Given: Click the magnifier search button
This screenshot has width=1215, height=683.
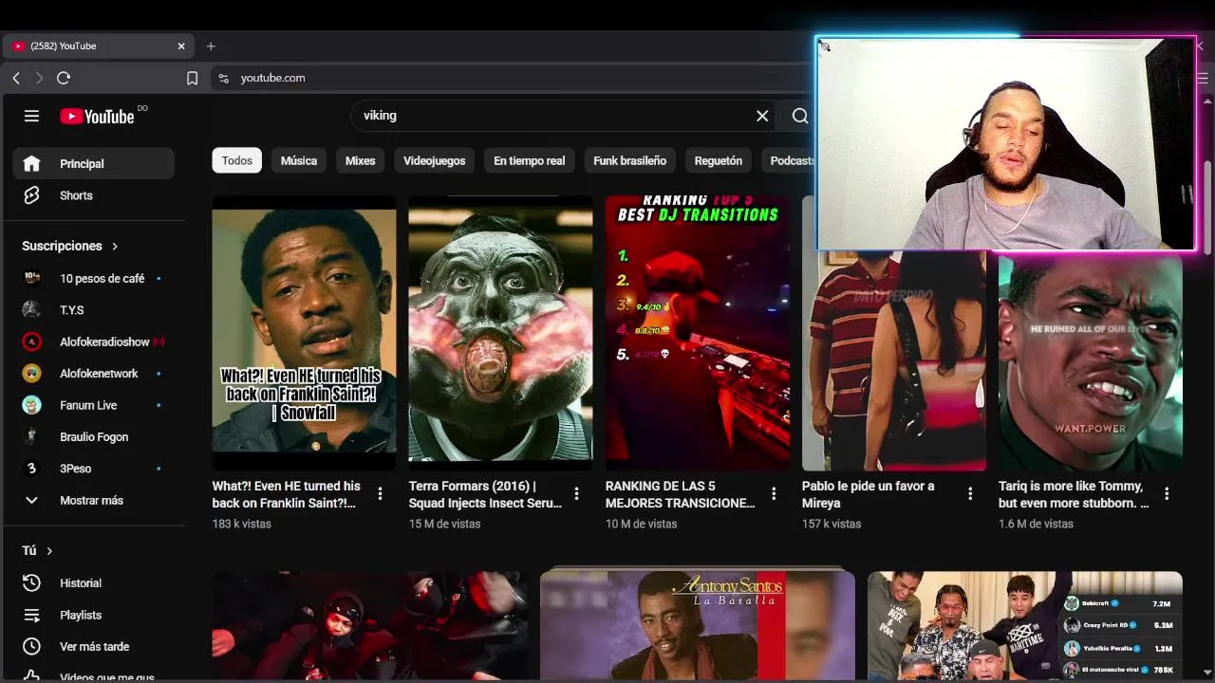Looking at the screenshot, I should point(800,116).
